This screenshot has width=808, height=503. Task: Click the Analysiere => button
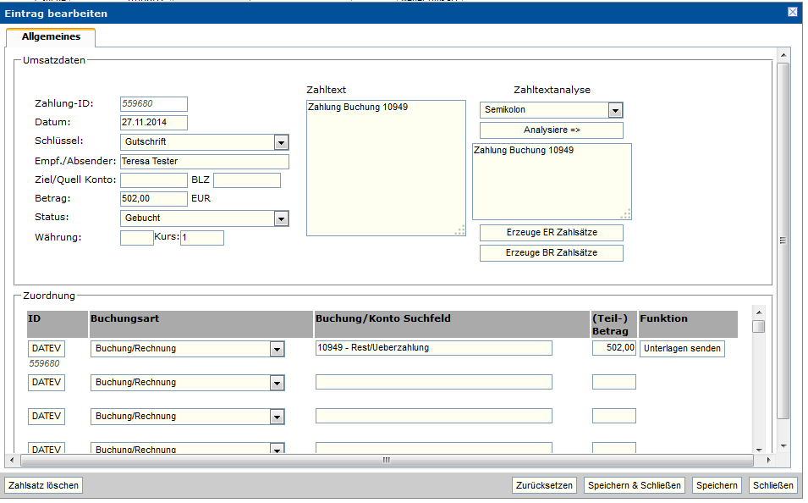(551, 130)
